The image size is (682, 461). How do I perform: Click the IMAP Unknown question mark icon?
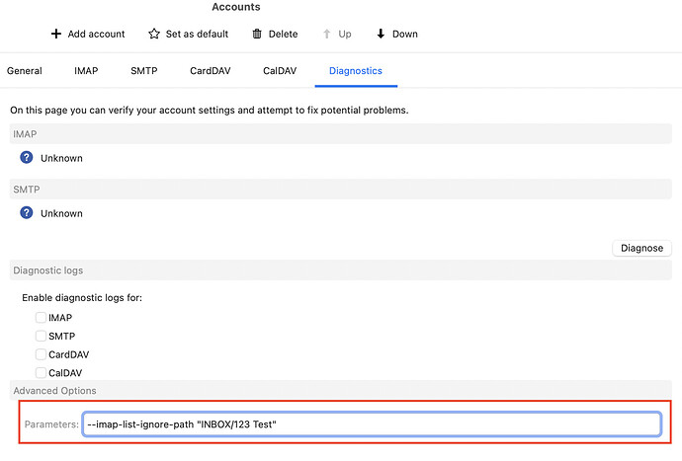point(27,157)
